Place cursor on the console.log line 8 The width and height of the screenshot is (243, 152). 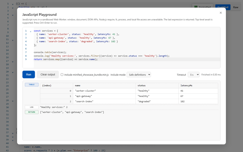(x=101, y=56)
